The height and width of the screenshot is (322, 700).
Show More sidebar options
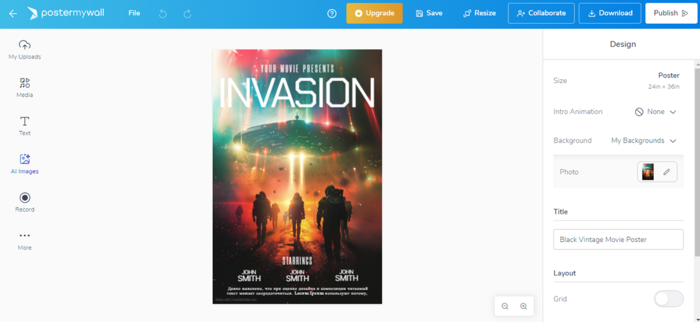[25, 241]
